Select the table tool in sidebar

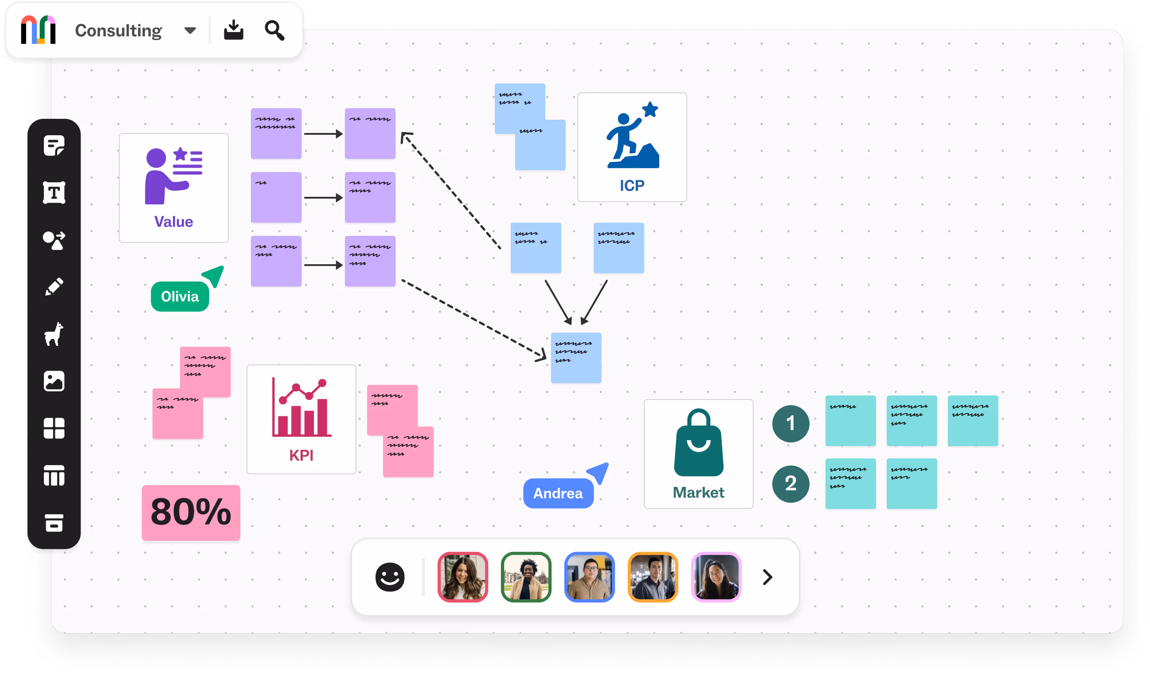pos(54,475)
